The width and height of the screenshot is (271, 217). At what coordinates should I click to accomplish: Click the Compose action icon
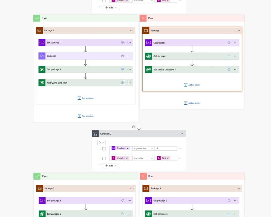click(x=42, y=56)
